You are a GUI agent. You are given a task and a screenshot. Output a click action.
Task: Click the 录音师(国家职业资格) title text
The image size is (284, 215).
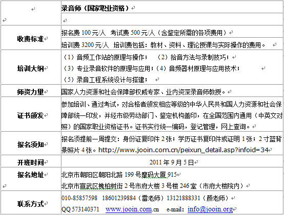click(x=95, y=8)
